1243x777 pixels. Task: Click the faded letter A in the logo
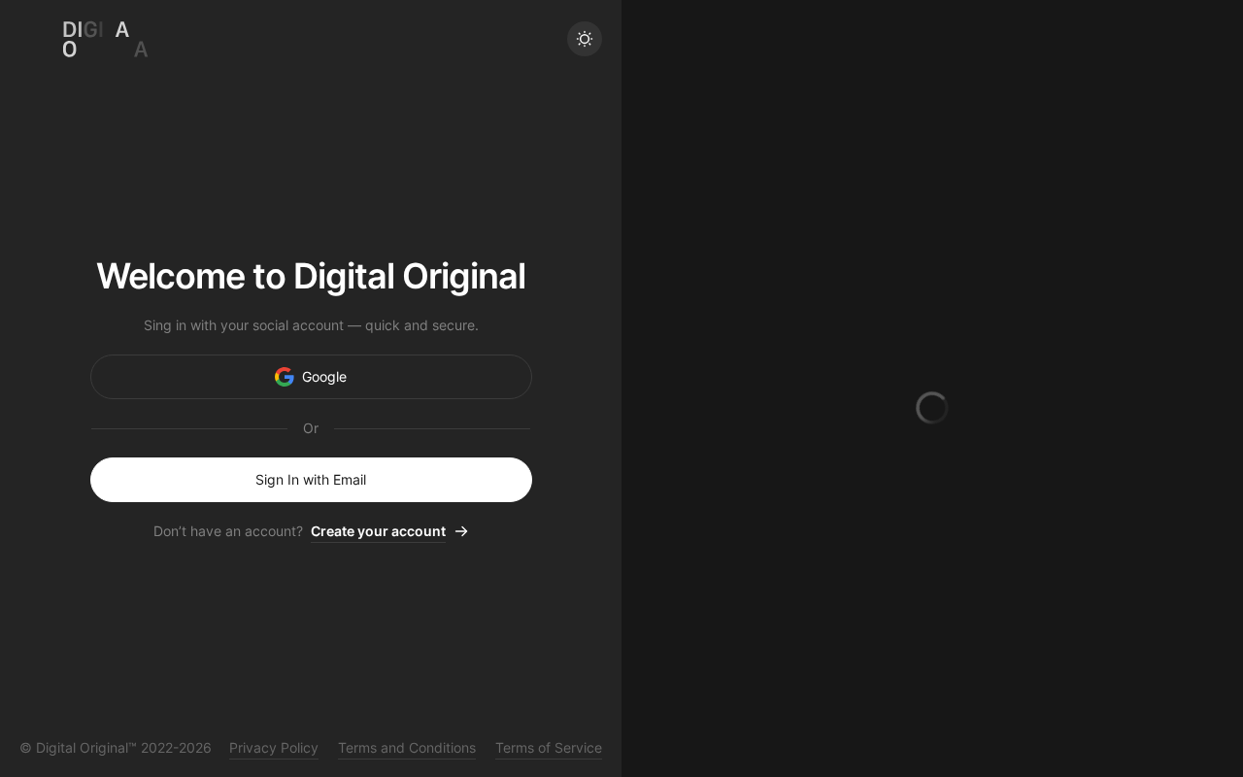(141, 50)
